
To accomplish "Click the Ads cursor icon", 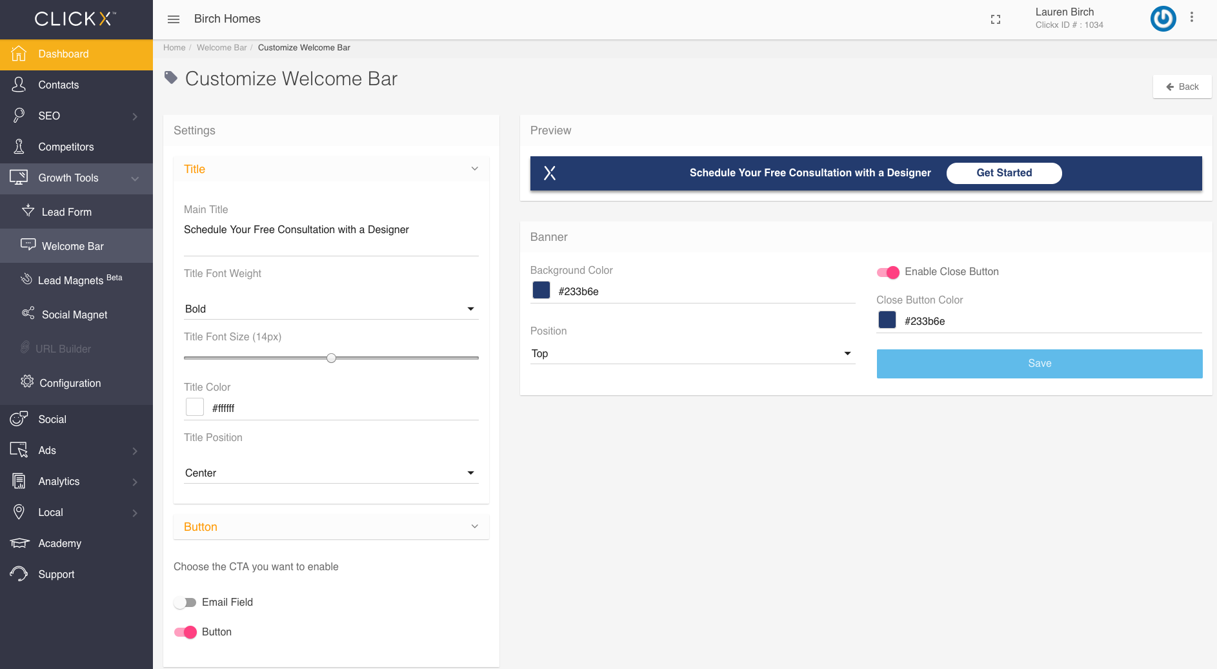I will coord(19,450).
